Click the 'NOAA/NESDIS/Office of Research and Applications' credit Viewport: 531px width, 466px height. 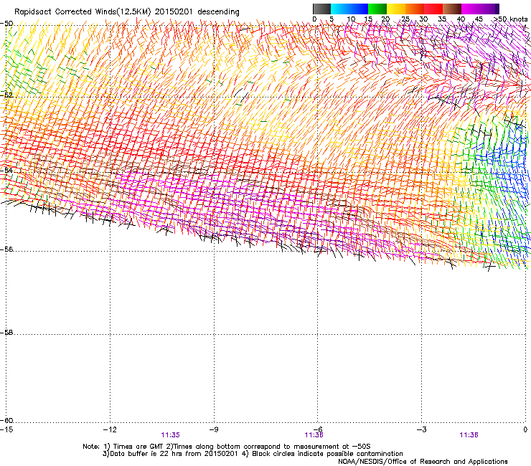point(423,462)
